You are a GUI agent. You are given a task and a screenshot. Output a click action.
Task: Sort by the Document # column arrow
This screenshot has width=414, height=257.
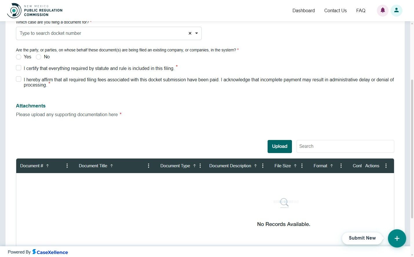click(x=47, y=166)
